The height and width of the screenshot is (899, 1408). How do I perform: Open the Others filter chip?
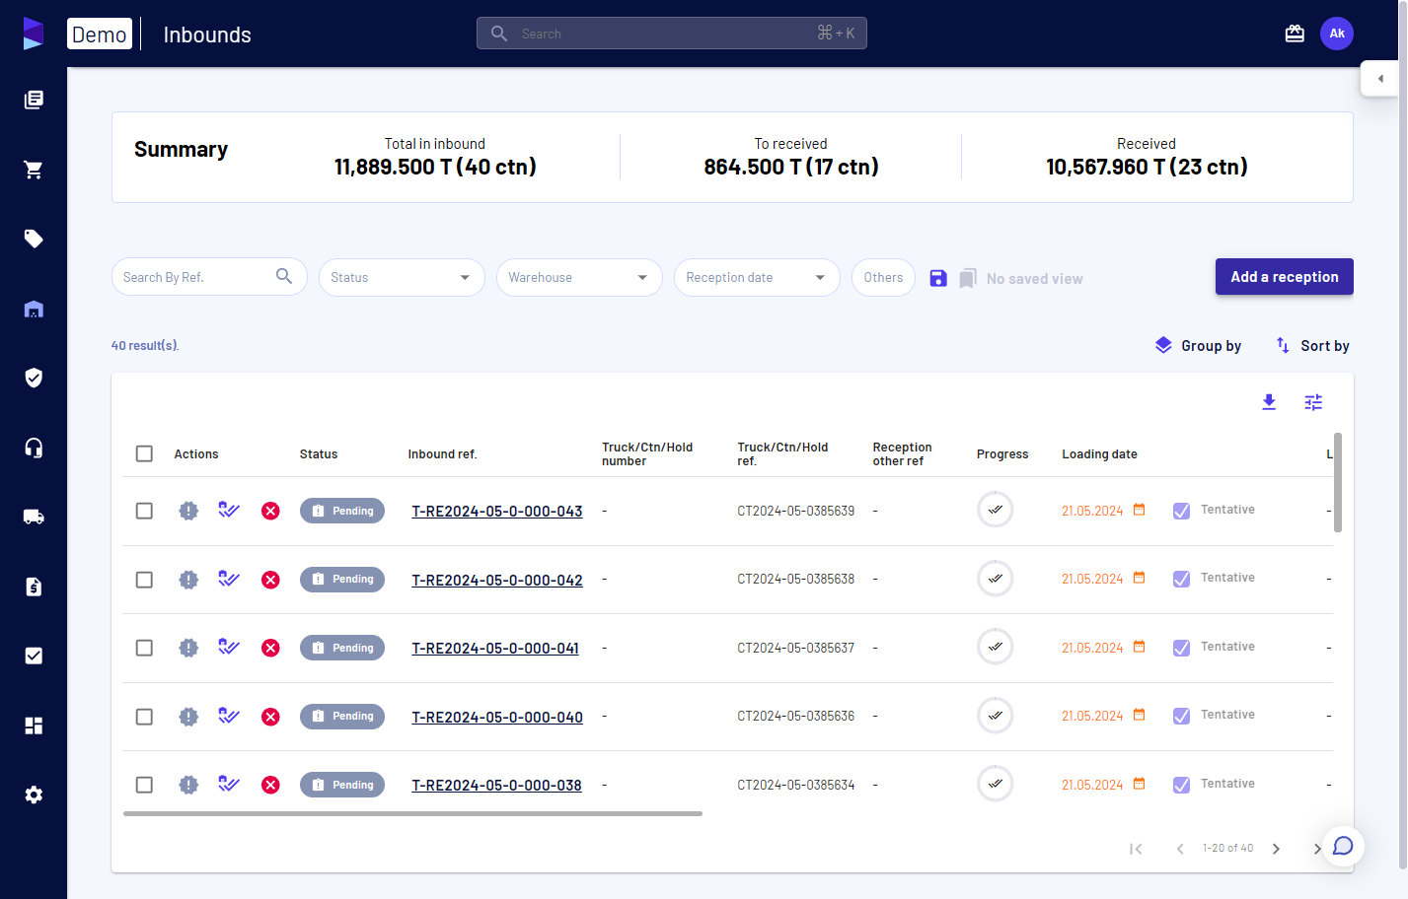(x=883, y=277)
